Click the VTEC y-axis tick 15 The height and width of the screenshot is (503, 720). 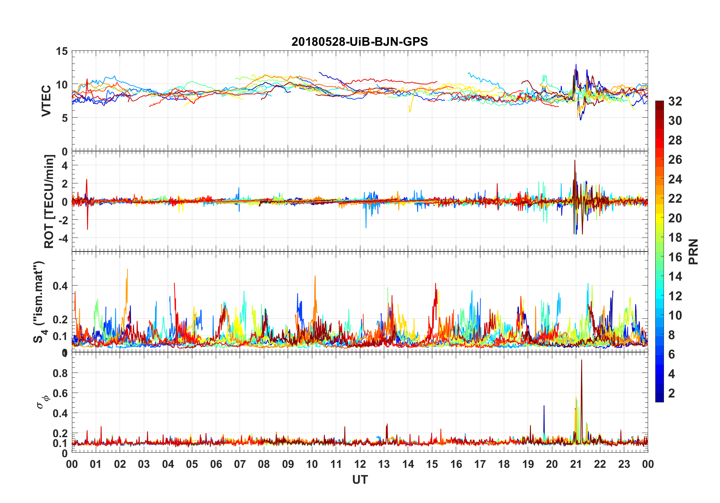click(x=61, y=51)
